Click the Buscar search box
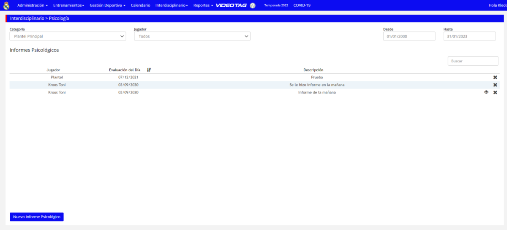Image resolution: width=507 pixels, height=230 pixels. click(x=473, y=61)
